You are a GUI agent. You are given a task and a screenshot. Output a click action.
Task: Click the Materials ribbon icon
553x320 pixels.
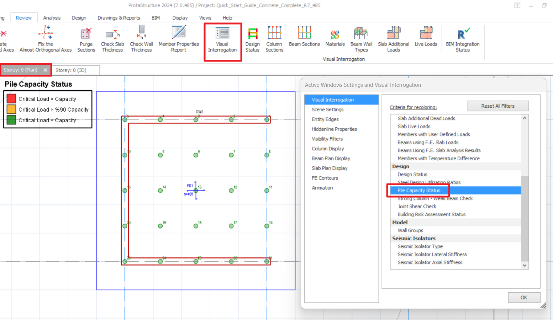pos(335,37)
